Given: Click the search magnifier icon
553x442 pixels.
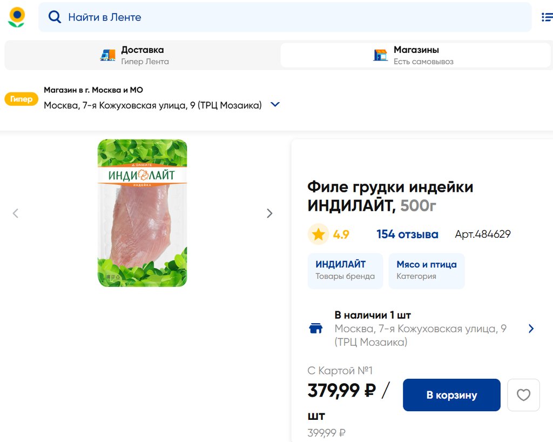Looking at the screenshot, I should coord(55,17).
